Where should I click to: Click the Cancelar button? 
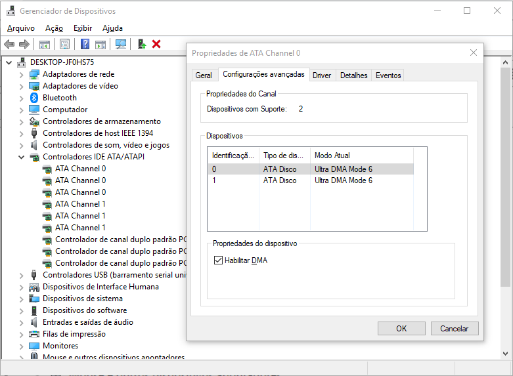coord(454,328)
